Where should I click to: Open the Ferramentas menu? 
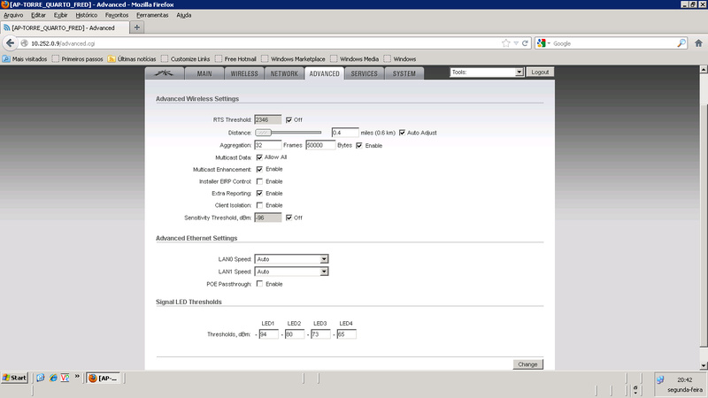pos(152,15)
